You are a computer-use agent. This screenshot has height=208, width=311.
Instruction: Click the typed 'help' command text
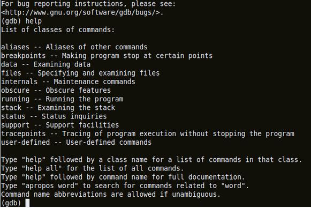pyautogui.click(x=34, y=21)
